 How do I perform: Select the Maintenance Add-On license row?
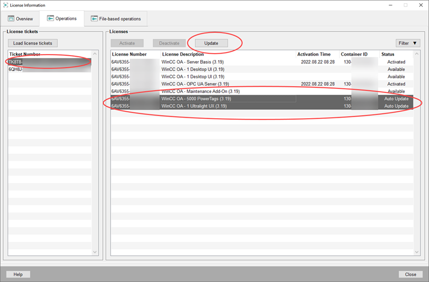pos(262,92)
